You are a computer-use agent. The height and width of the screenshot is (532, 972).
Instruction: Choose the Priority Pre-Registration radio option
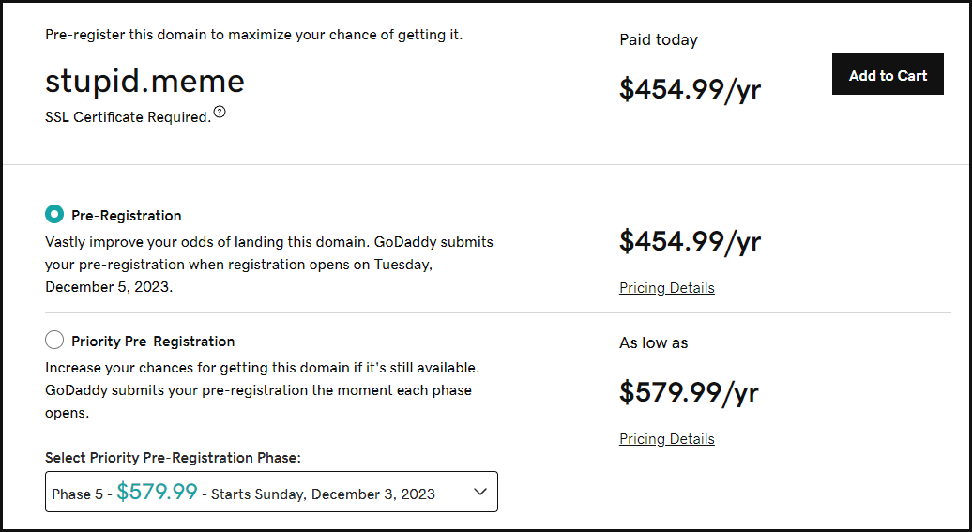coord(54,341)
